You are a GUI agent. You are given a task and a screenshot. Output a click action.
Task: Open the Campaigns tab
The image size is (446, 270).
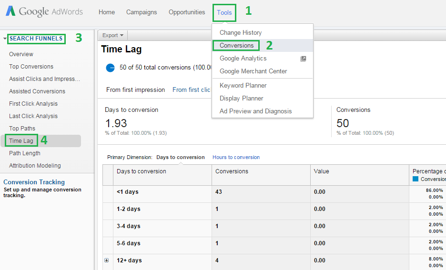point(142,12)
